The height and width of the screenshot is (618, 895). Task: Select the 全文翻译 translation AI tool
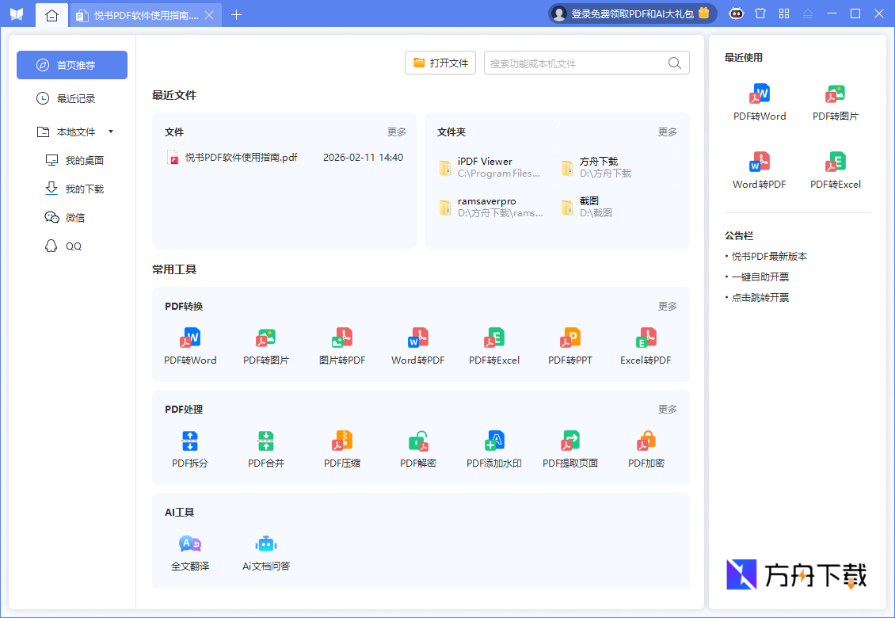click(x=189, y=552)
